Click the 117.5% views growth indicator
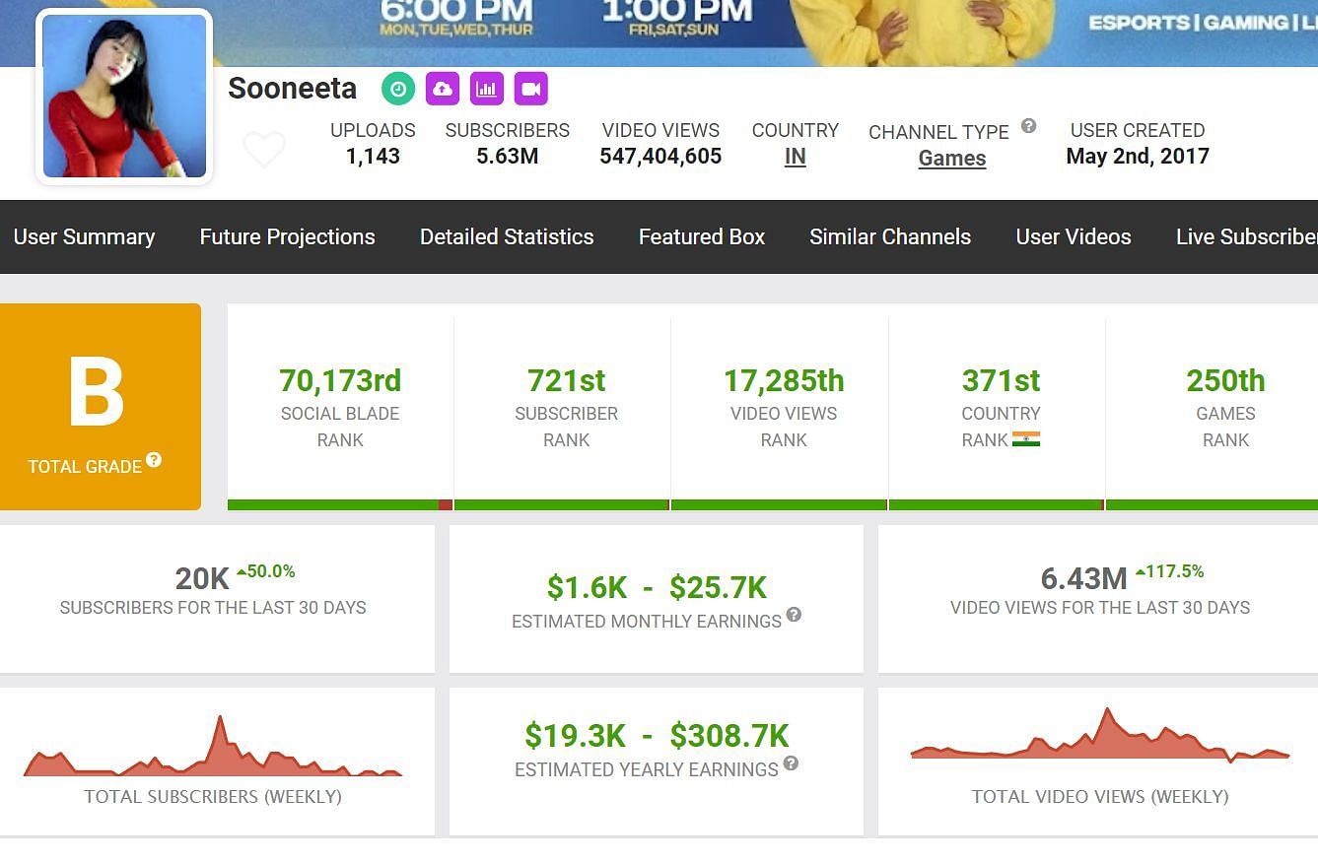The image size is (1318, 862). tap(1169, 571)
